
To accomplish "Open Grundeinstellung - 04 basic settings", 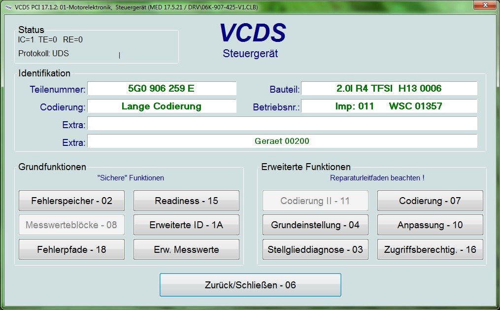I will (x=315, y=225).
